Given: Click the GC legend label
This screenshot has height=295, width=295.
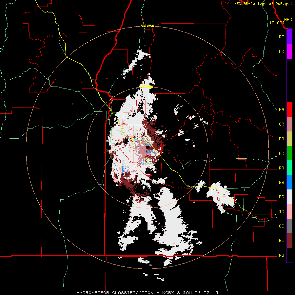Looking at the screenshot, I should [281, 226].
